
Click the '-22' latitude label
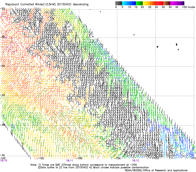2,37
